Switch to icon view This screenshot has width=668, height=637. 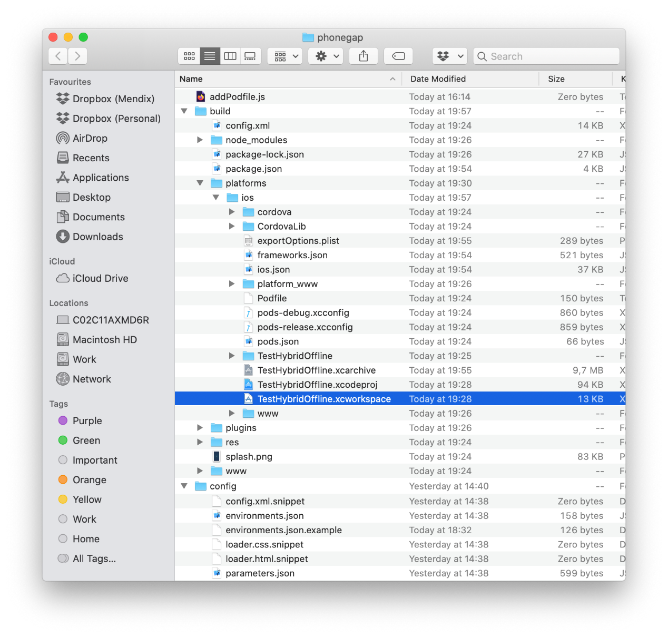189,56
